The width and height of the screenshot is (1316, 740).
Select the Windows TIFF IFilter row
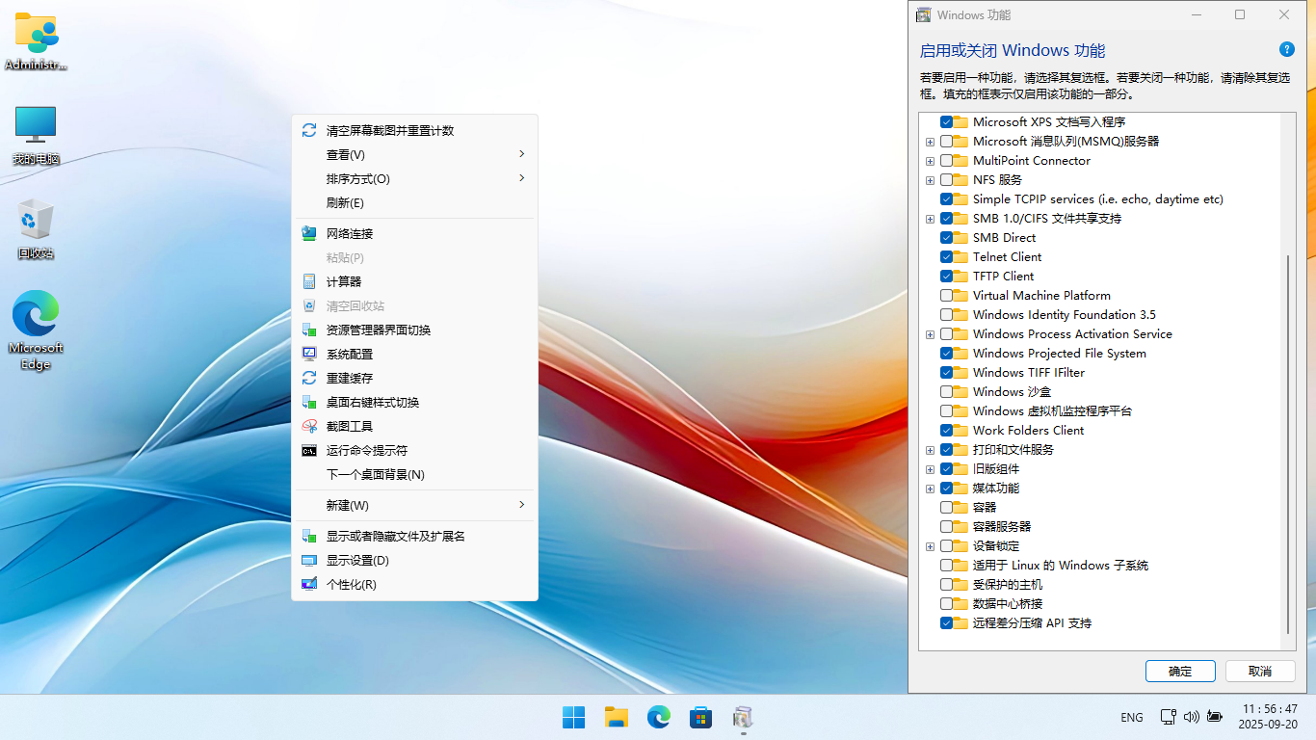(x=1028, y=372)
